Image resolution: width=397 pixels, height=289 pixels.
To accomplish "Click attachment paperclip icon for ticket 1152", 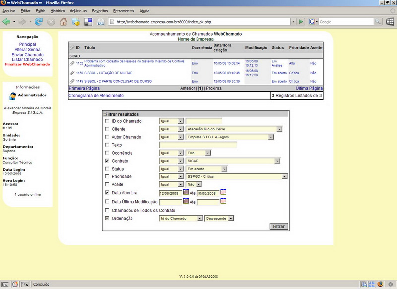I will pos(72,63).
